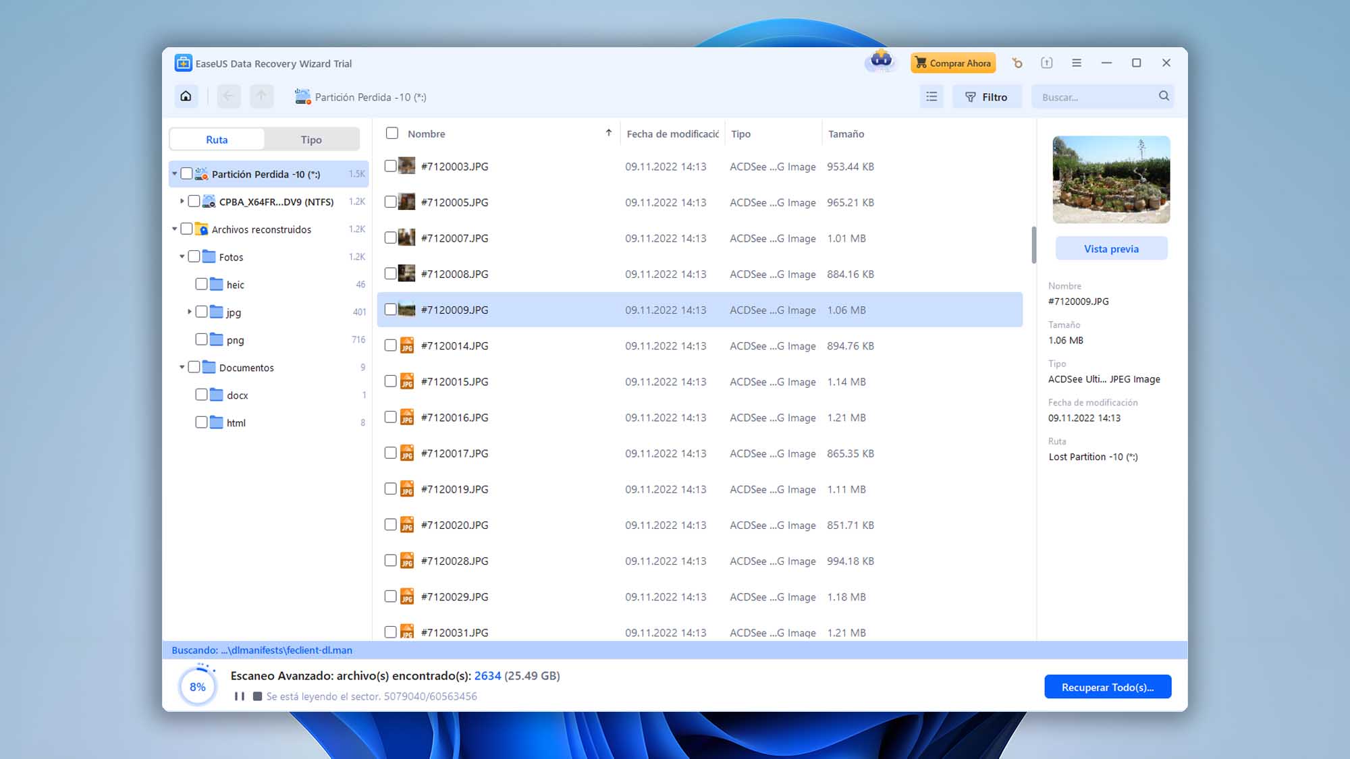1350x759 pixels.
Task: Click the EaseUS app logo icon
Action: pyautogui.click(x=183, y=63)
